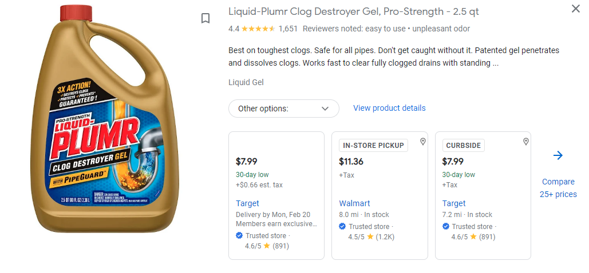Click the Walmart $11.36 price
This screenshot has height=273, width=589.
tap(351, 161)
